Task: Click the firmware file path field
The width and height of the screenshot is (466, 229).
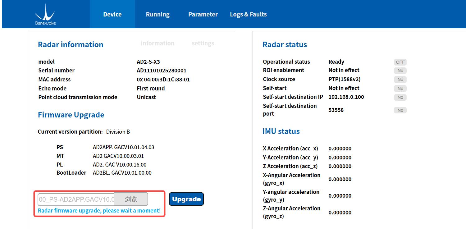Action: (76, 199)
